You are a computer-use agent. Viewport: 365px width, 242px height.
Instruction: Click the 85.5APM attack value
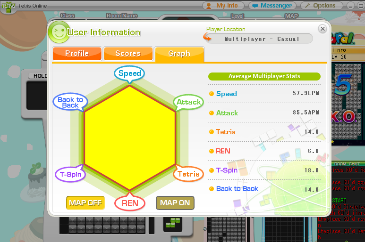(x=306, y=113)
